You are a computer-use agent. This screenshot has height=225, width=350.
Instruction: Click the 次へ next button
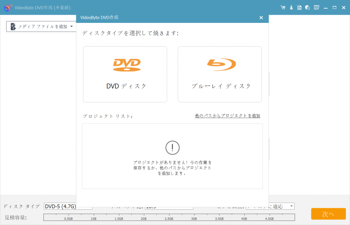tap(328, 214)
